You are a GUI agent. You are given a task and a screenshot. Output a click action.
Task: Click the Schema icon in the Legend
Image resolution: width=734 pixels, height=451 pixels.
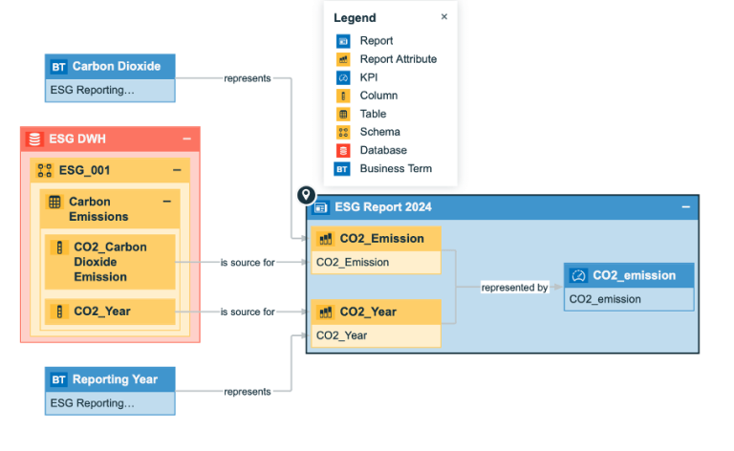(x=343, y=133)
